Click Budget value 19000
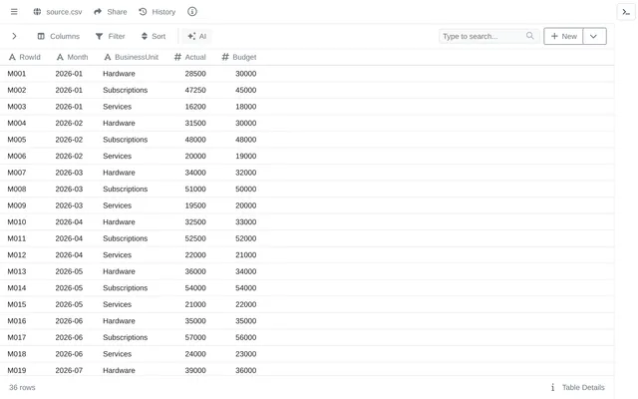This screenshot has height=399, width=638. pyautogui.click(x=246, y=156)
